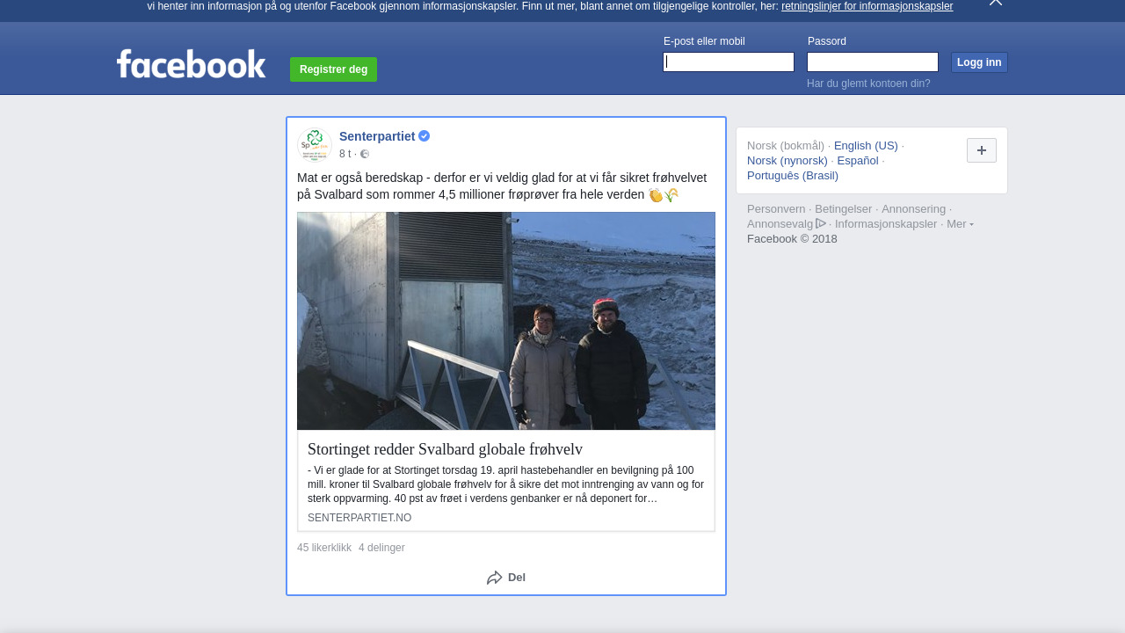Click the Norsk (bokmål) current language text
Viewport: 1125px width, 633px height.
point(786,146)
